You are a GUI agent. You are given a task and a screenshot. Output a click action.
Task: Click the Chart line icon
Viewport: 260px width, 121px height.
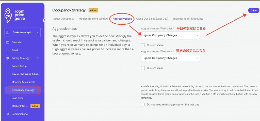(x=8, y=50)
